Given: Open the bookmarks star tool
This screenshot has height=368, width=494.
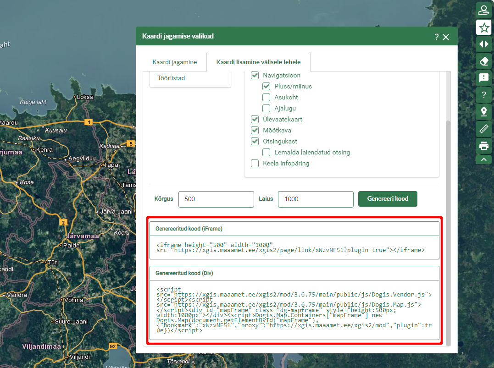Looking at the screenshot, I should coord(483,27).
